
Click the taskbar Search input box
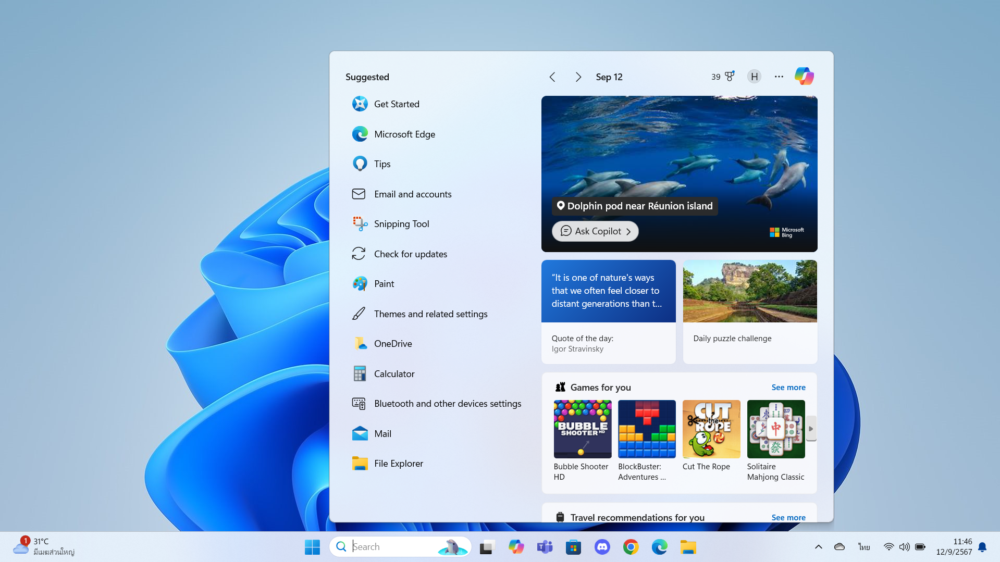point(391,547)
